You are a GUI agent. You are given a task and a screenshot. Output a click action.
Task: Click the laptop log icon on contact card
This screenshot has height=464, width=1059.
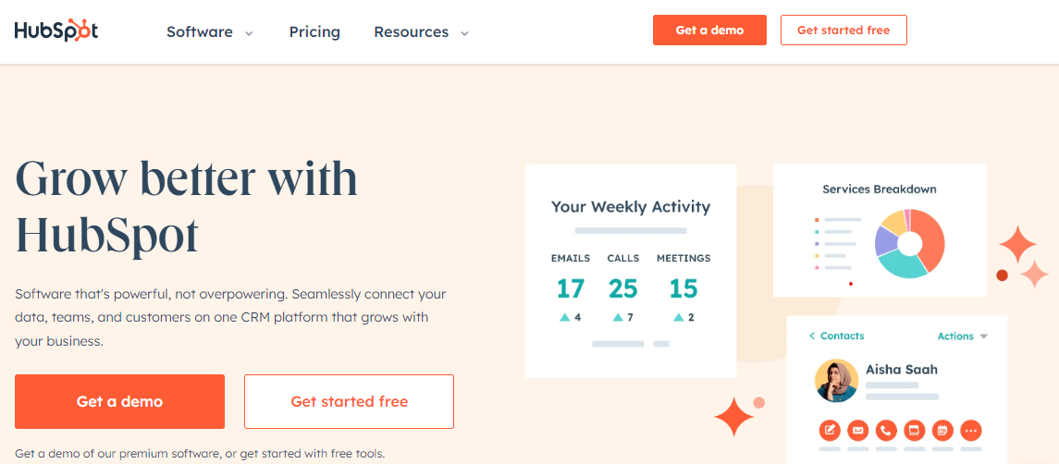coord(915,430)
